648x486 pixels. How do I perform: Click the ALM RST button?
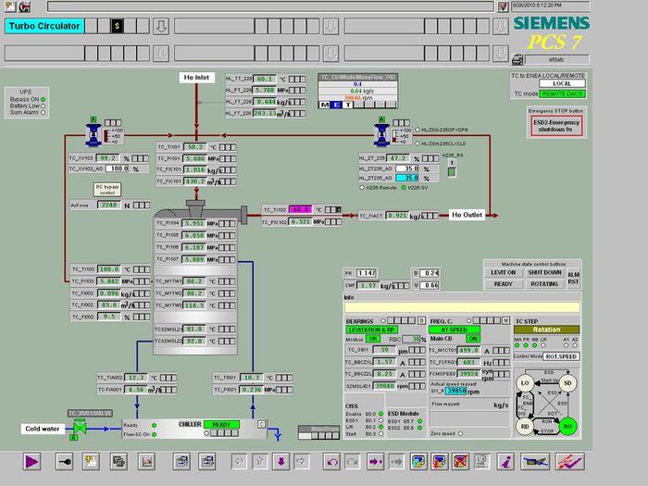[573, 278]
